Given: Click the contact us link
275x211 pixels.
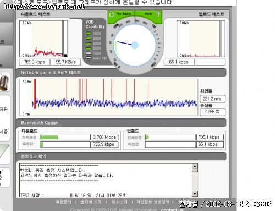Looking at the screenshot, I should [172, 209].
